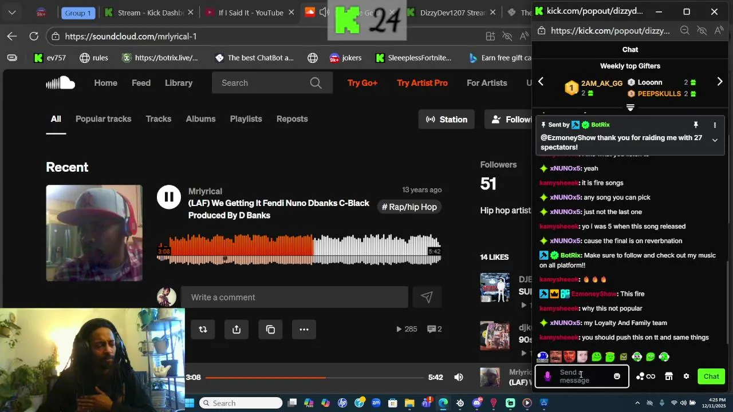Screen dimensions: 733x412
Task: Open SoundCloud Library
Action: (179, 83)
